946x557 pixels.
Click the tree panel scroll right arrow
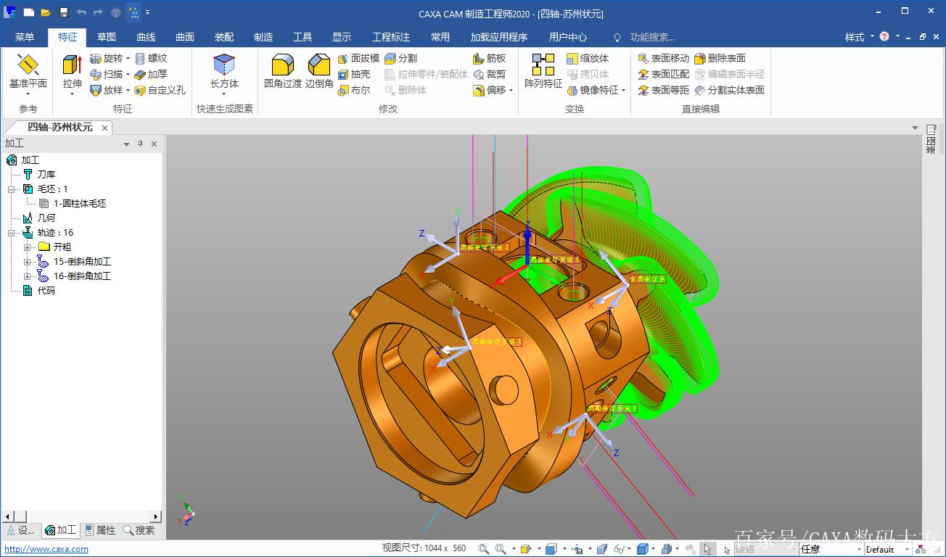[x=156, y=516]
